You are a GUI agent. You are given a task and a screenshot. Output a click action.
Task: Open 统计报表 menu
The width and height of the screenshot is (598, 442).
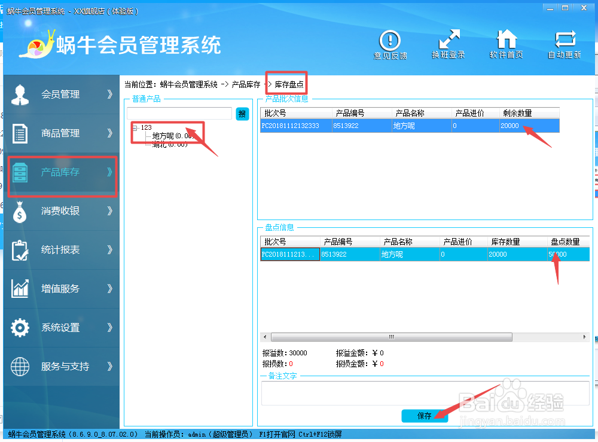pos(60,250)
